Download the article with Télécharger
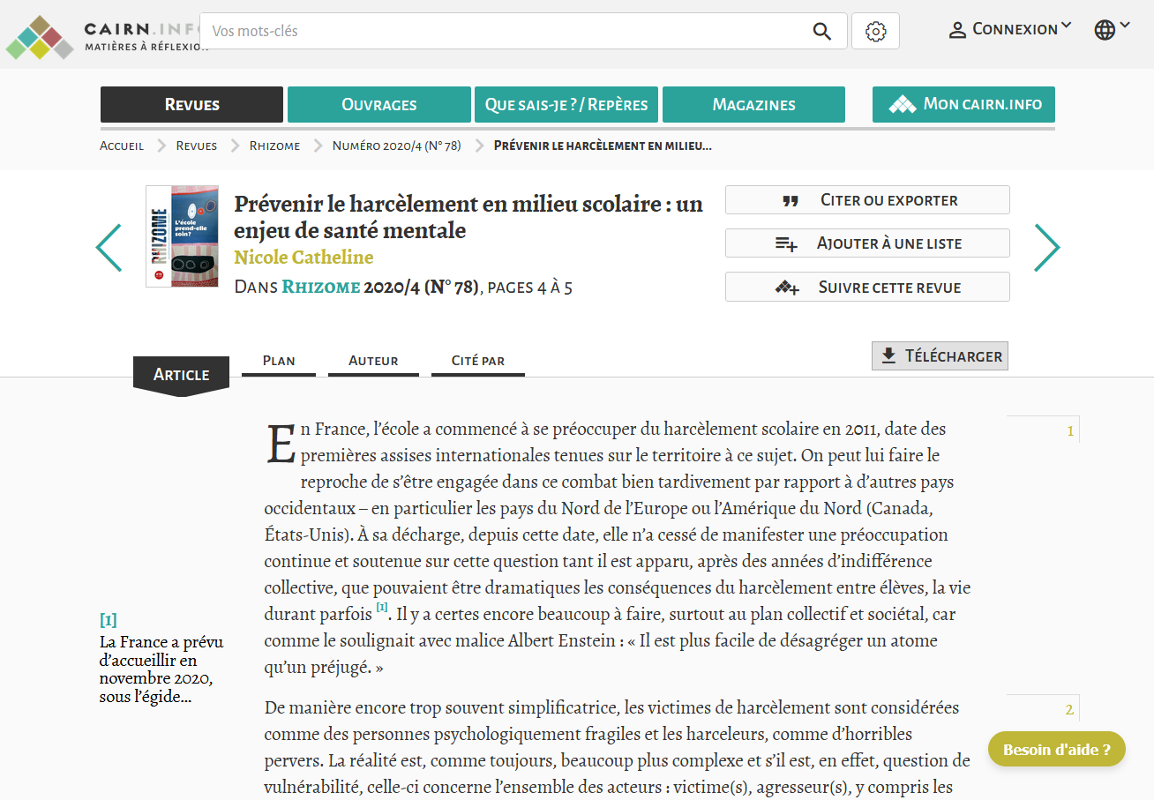 pyautogui.click(x=940, y=356)
